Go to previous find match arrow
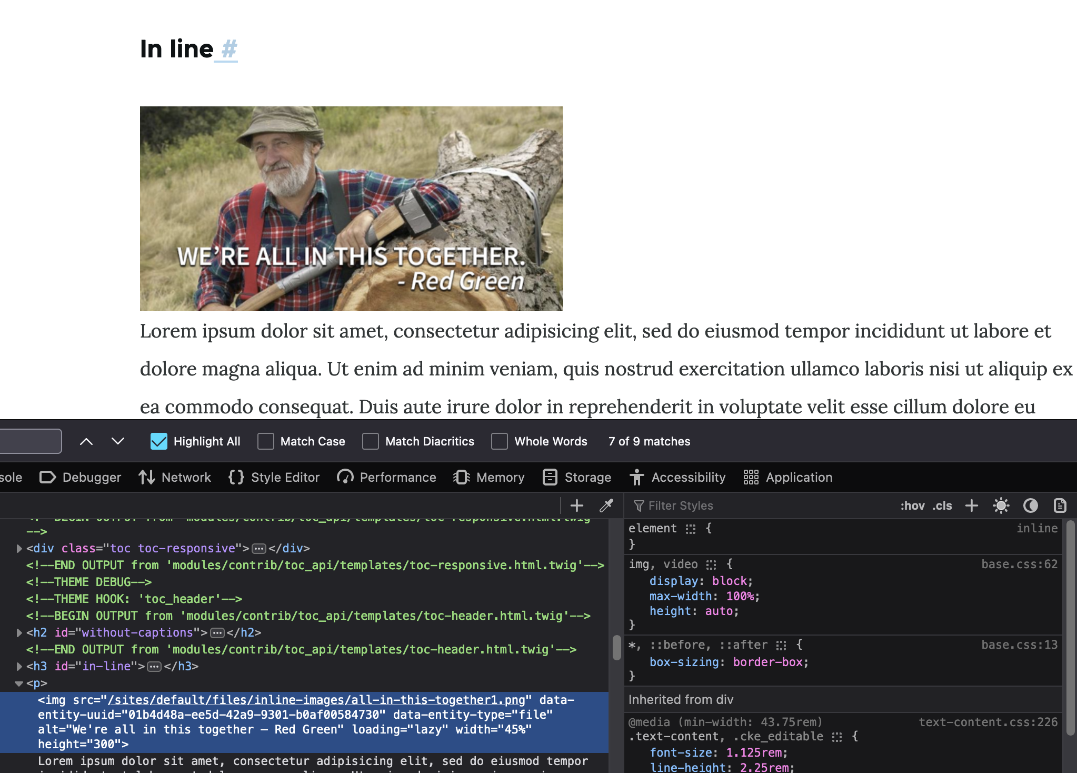The height and width of the screenshot is (773, 1077). tap(86, 441)
